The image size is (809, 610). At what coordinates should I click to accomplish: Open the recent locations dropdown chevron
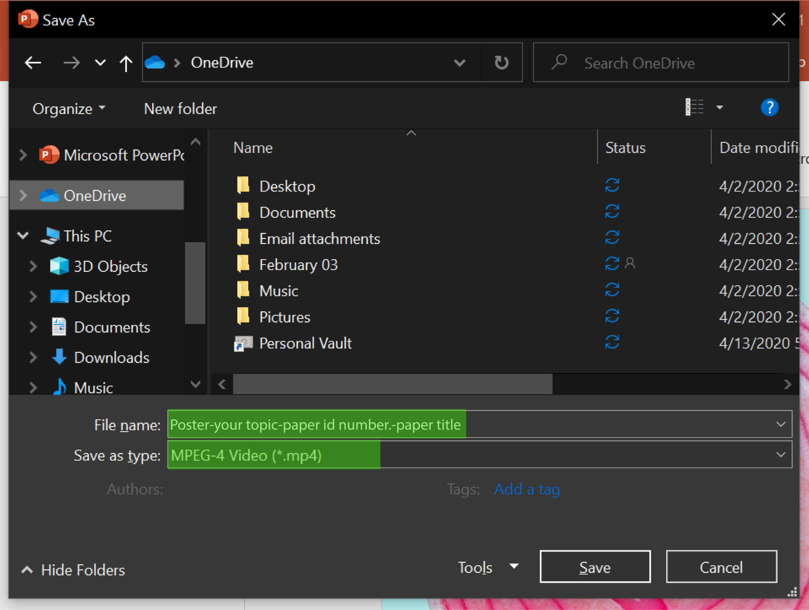(x=100, y=63)
